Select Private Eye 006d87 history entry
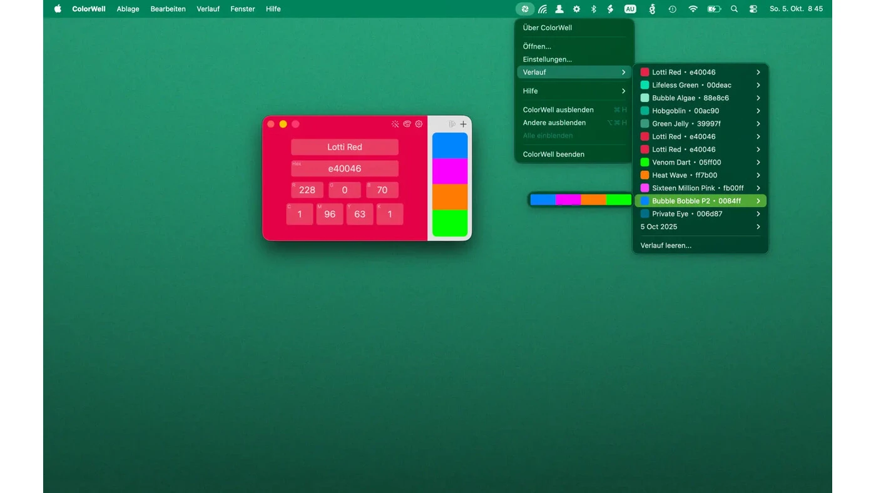Image resolution: width=876 pixels, height=493 pixels. (x=700, y=214)
